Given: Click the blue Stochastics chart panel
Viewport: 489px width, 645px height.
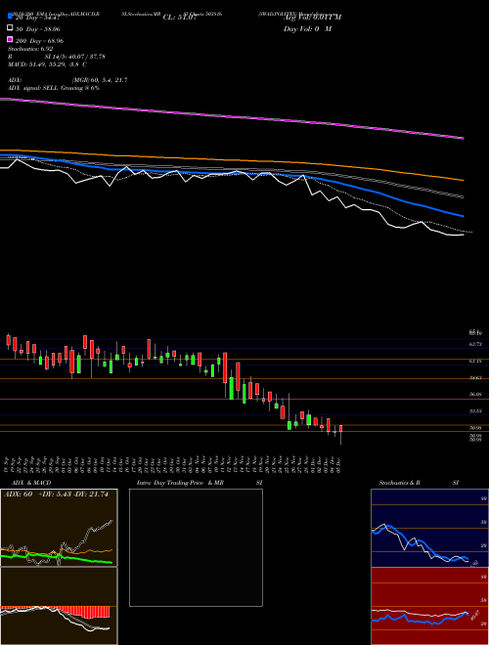Looking at the screenshot, I should [429, 528].
